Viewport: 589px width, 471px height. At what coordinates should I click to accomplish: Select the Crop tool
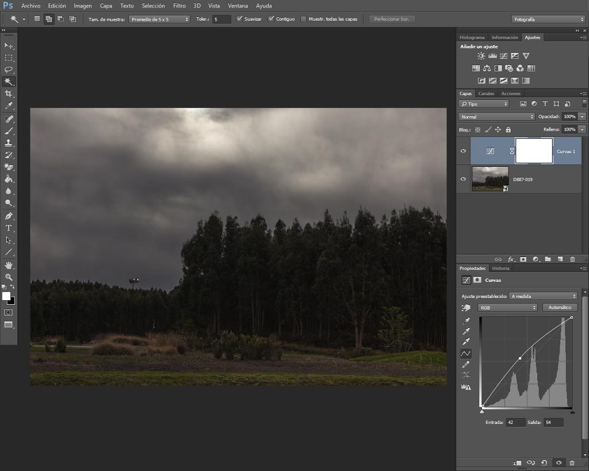click(x=8, y=94)
